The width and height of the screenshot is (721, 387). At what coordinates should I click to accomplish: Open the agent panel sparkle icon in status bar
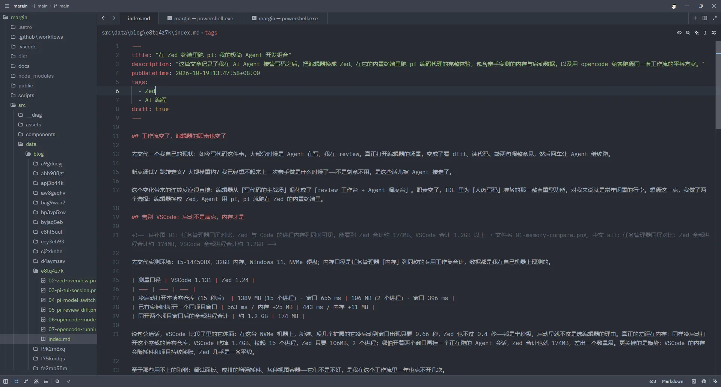tap(715, 381)
